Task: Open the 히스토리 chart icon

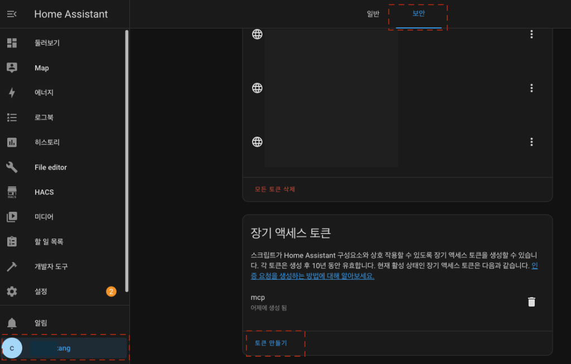Action: [12, 142]
